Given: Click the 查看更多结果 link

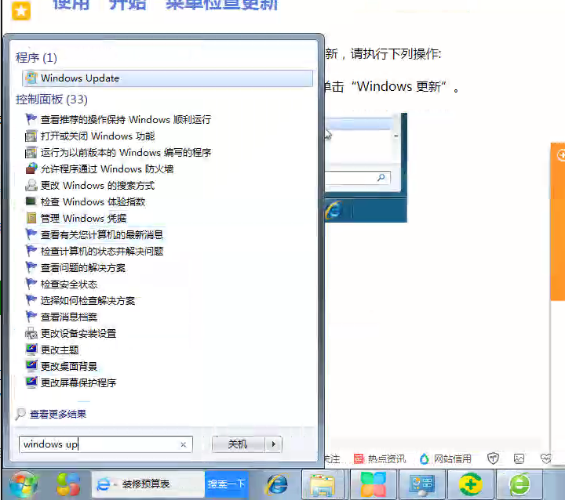Looking at the screenshot, I should 57,415.
